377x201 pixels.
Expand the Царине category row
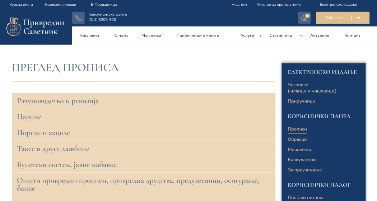29,117
